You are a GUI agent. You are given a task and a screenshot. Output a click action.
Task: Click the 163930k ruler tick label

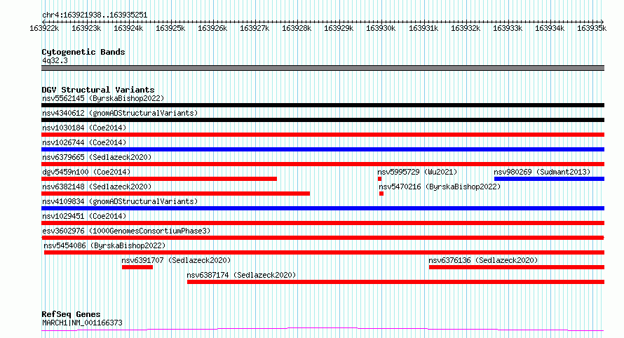click(x=381, y=29)
